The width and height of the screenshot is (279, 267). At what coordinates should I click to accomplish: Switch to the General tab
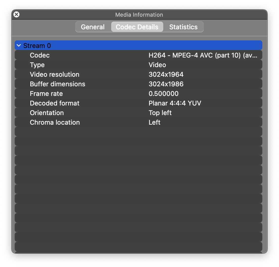point(92,26)
